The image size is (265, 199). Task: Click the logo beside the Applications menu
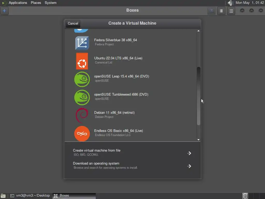pos(4,3)
